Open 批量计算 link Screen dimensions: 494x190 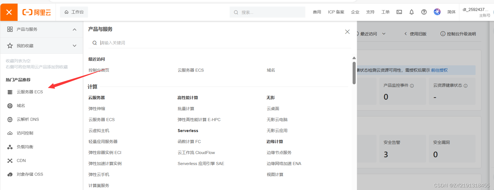pos(186,109)
